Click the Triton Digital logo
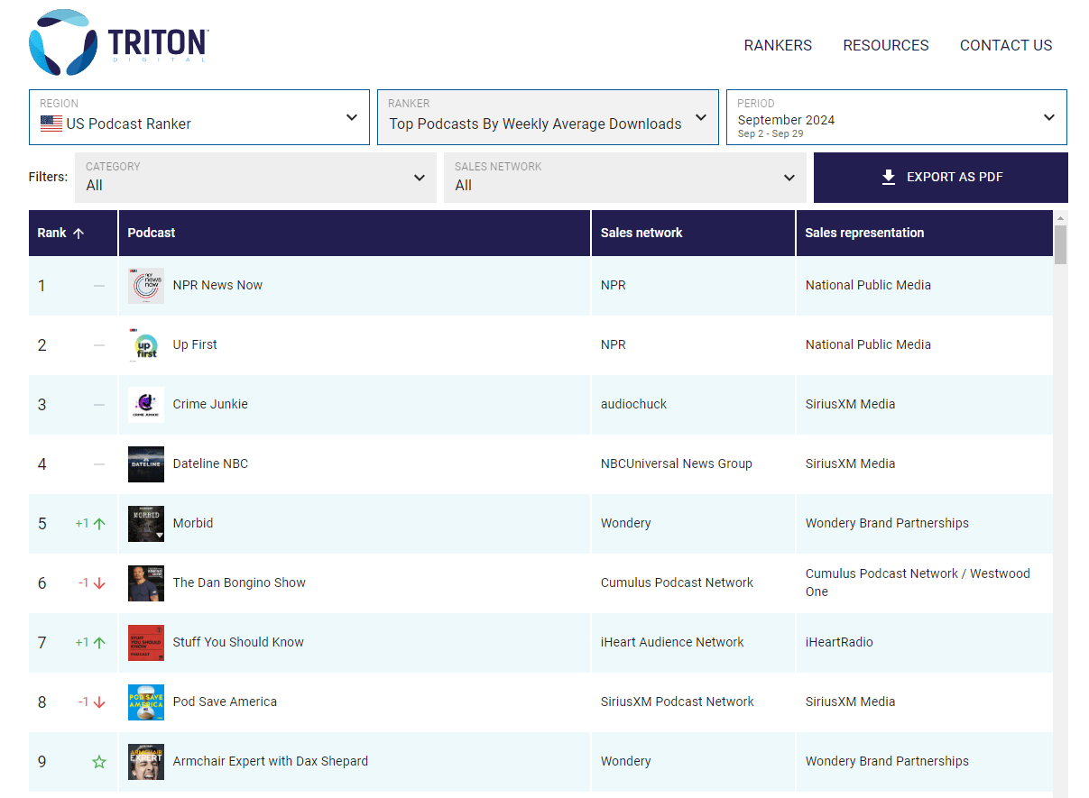The width and height of the screenshot is (1089, 798). click(119, 43)
